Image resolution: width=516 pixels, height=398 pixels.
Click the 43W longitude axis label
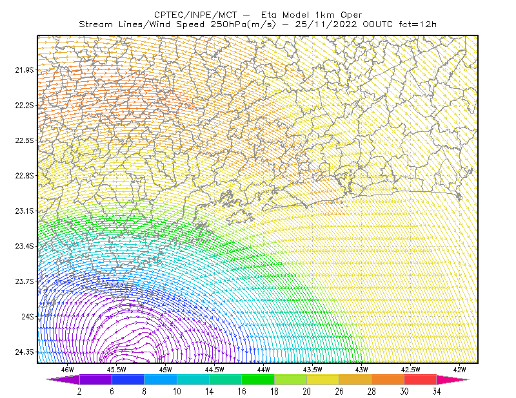(x=361, y=370)
